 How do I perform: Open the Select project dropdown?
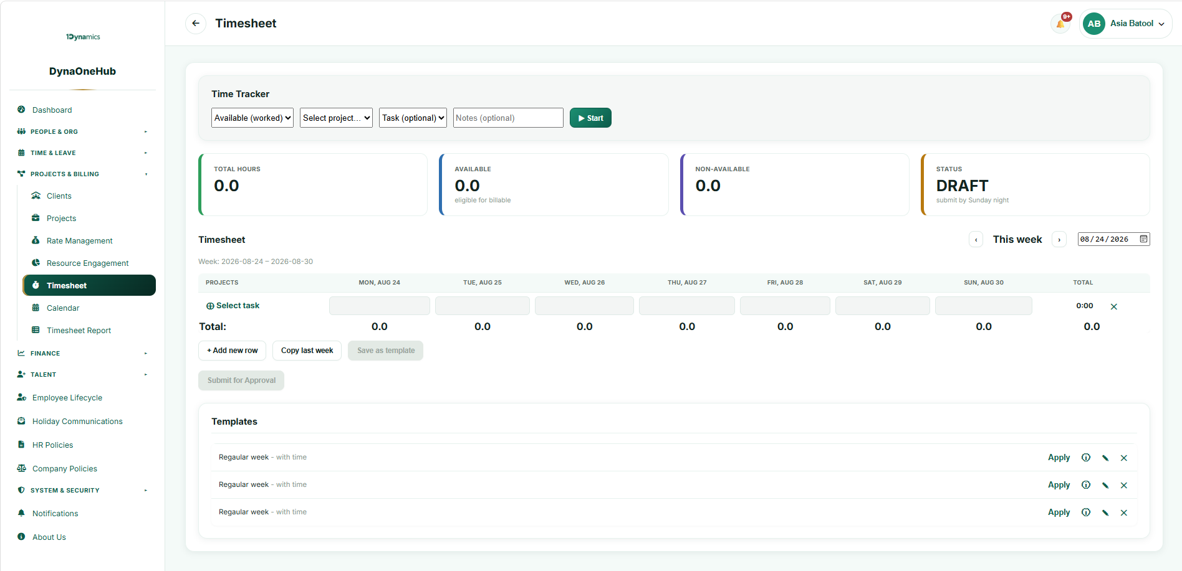[336, 118]
